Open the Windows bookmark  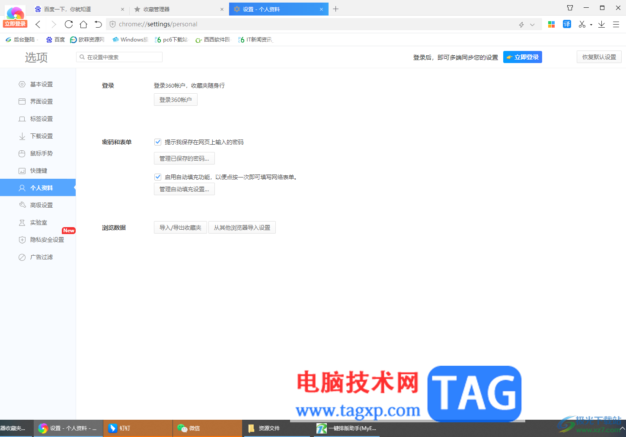click(130, 40)
